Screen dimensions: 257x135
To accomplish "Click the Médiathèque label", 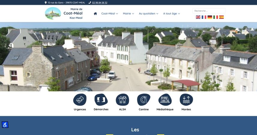I will [165, 109].
